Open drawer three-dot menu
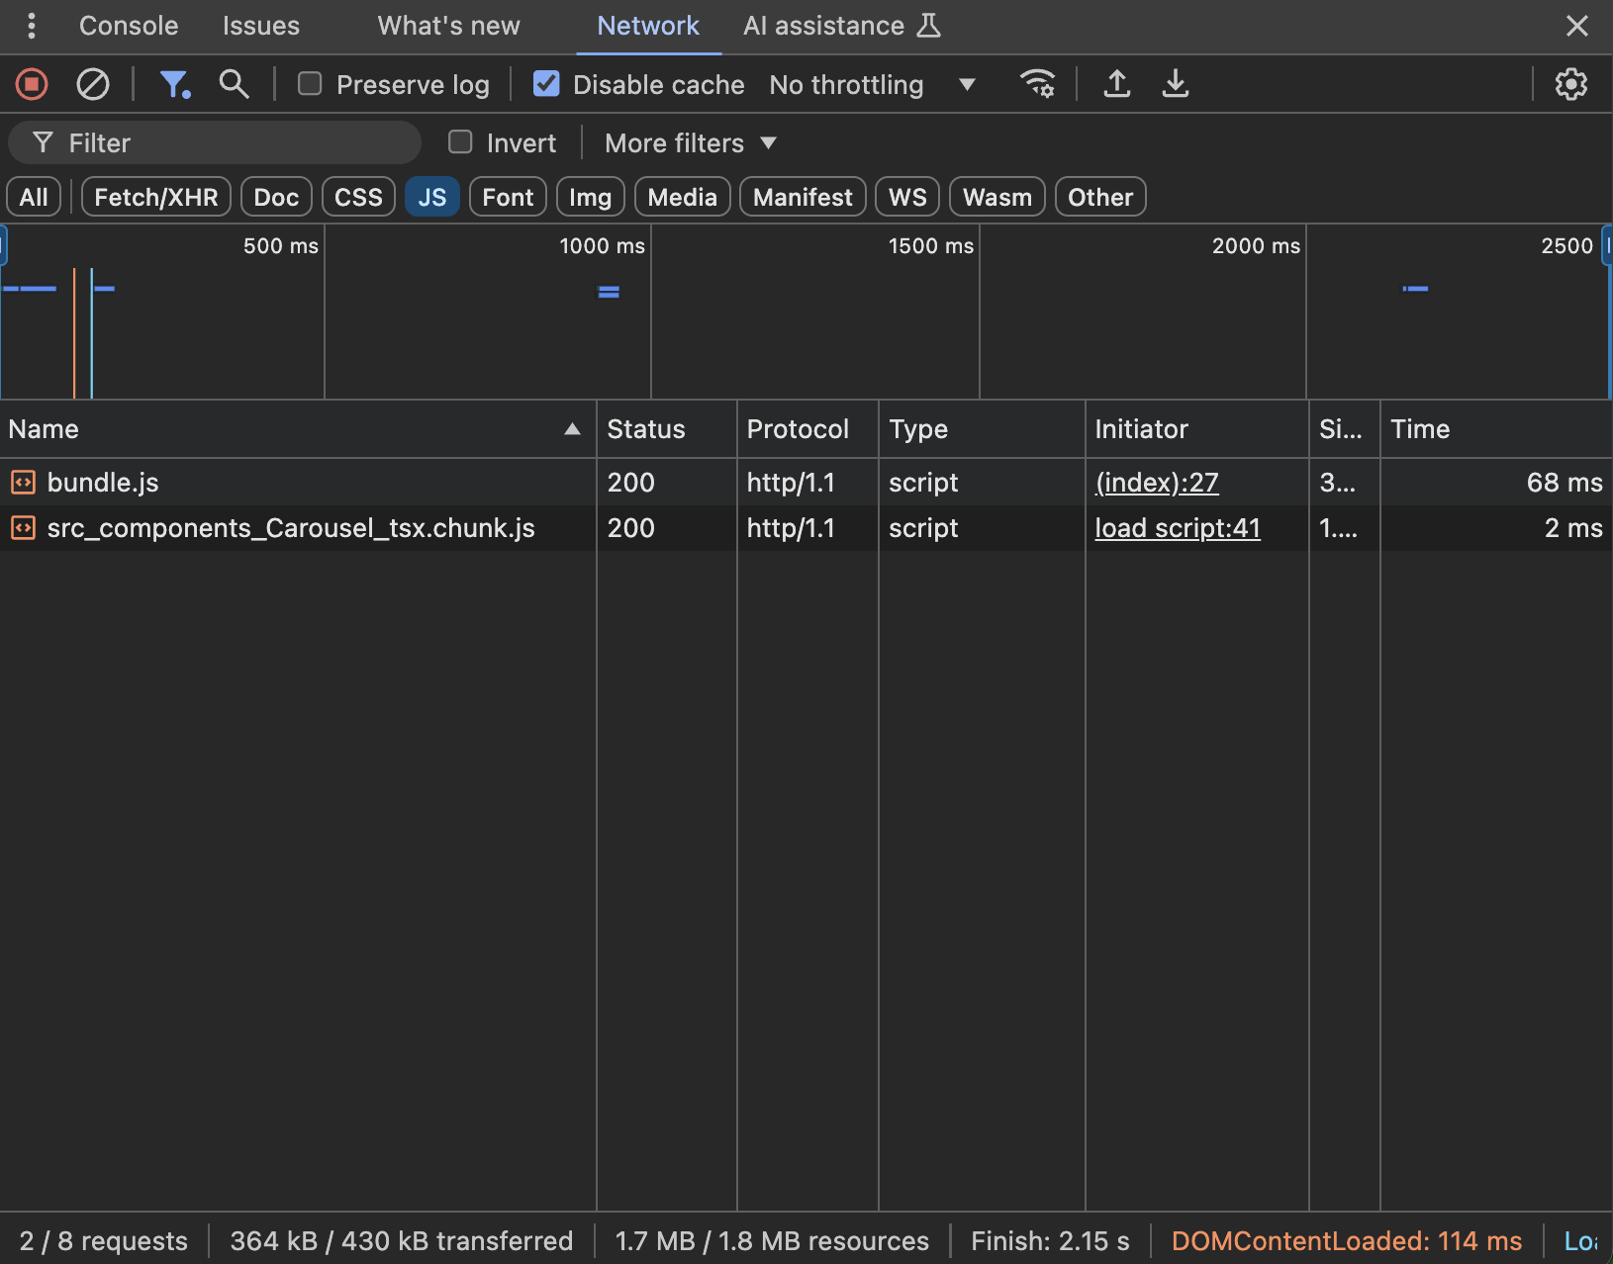Viewport: 1613px width, 1264px height. click(x=32, y=26)
